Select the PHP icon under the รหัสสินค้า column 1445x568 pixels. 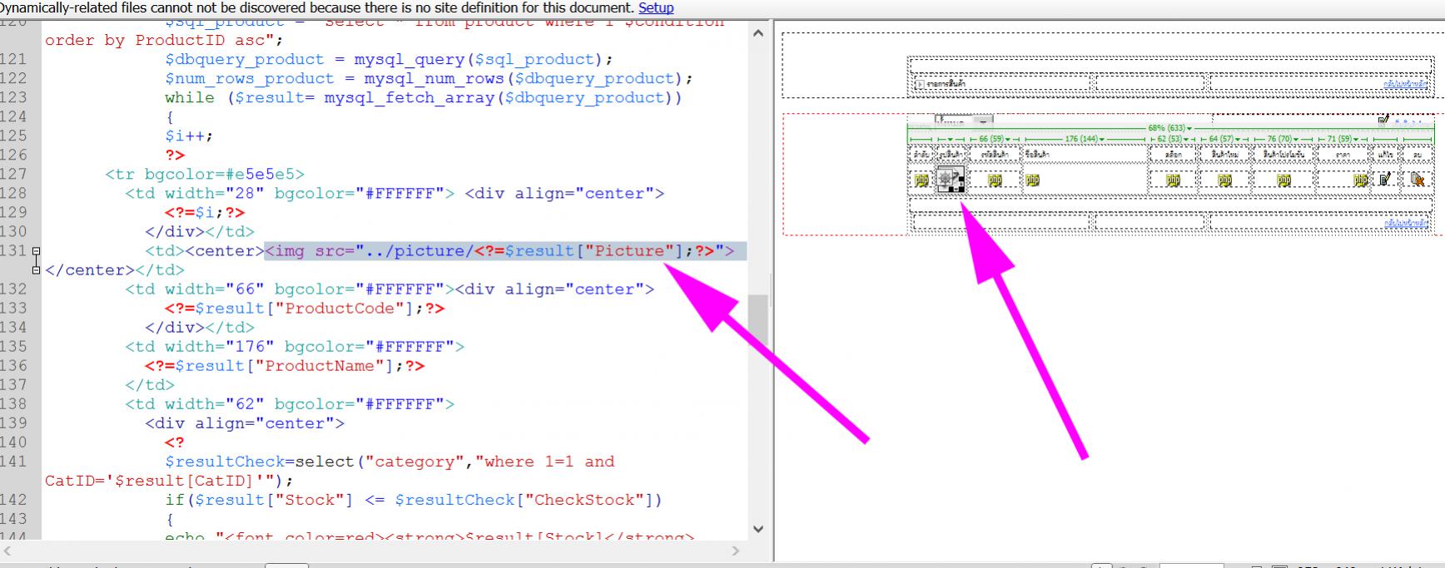(x=995, y=180)
